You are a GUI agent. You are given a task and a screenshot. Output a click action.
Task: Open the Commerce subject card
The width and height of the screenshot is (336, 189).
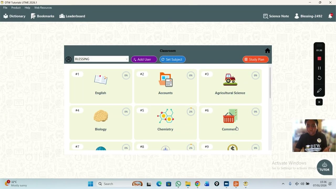[230, 122]
